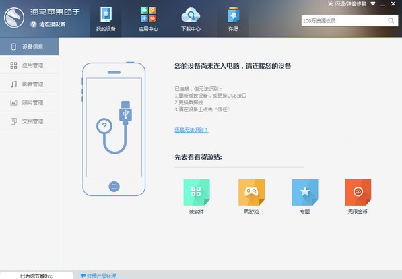Open 影音管理 media management
The image size is (402, 279).
click(x=29, y=84)
